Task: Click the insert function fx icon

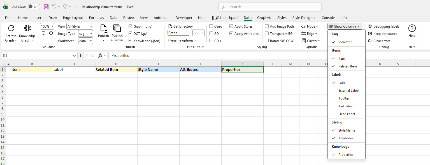Action: (x=100, y=55)
